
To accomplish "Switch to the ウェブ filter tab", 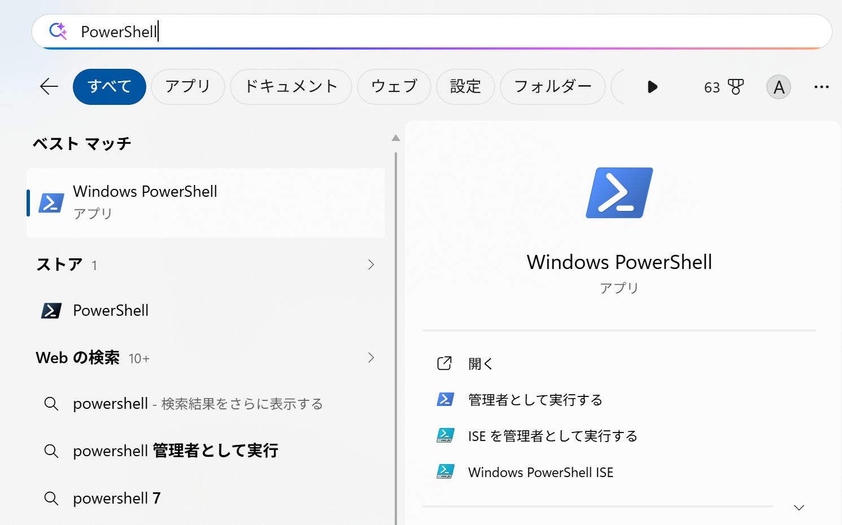I will (394, 87).
